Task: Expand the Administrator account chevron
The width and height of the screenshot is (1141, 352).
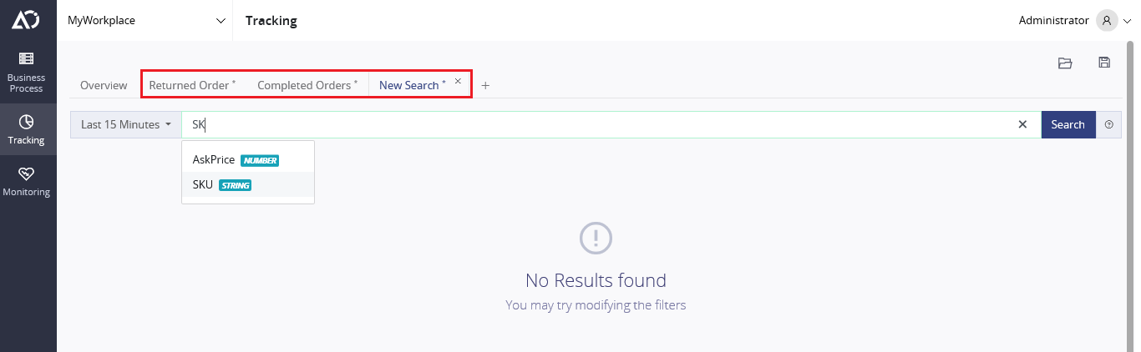Action: 1127,21
